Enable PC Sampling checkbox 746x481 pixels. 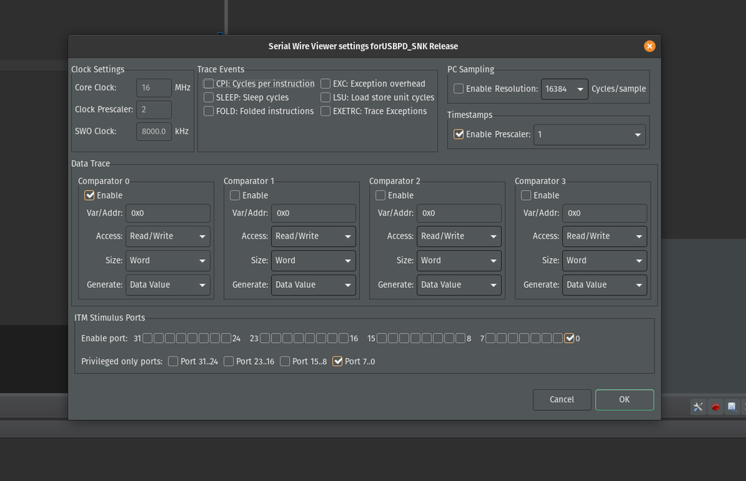459,89
